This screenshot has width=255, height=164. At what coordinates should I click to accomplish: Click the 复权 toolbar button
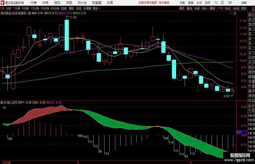(x=182, y=8)
